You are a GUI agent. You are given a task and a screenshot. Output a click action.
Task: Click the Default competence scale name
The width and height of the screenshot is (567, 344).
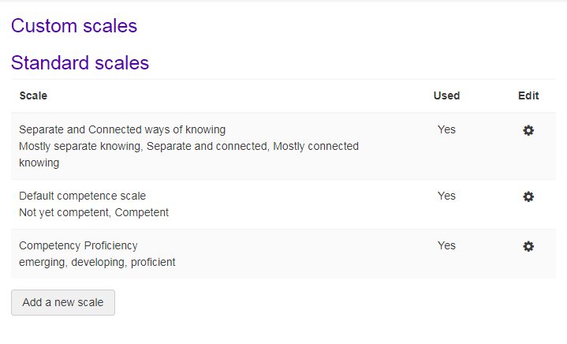(x=83, y=196)
